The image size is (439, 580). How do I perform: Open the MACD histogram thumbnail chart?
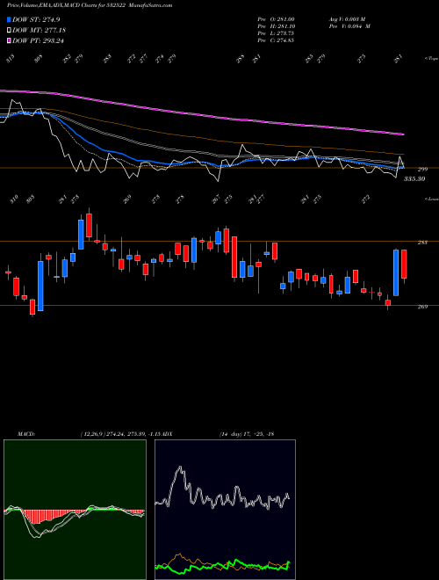(x=75, y=510)
